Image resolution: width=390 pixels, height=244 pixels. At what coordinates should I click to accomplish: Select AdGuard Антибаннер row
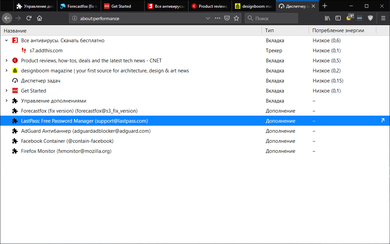click(x=195, y=131)
